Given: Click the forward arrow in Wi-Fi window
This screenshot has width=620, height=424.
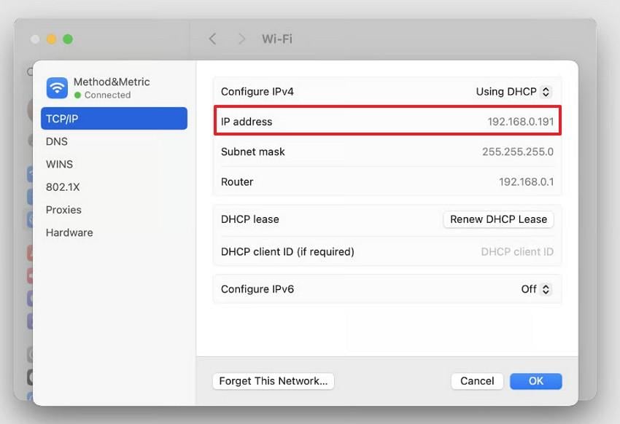Looking at the screenshot, I should [241, 39].
